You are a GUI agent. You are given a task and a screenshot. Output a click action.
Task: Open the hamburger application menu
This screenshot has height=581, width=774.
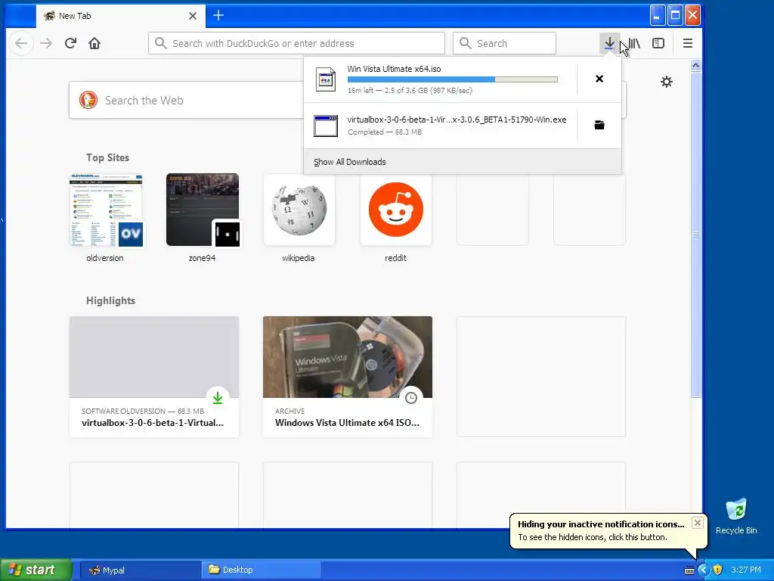tap(688, 43)
